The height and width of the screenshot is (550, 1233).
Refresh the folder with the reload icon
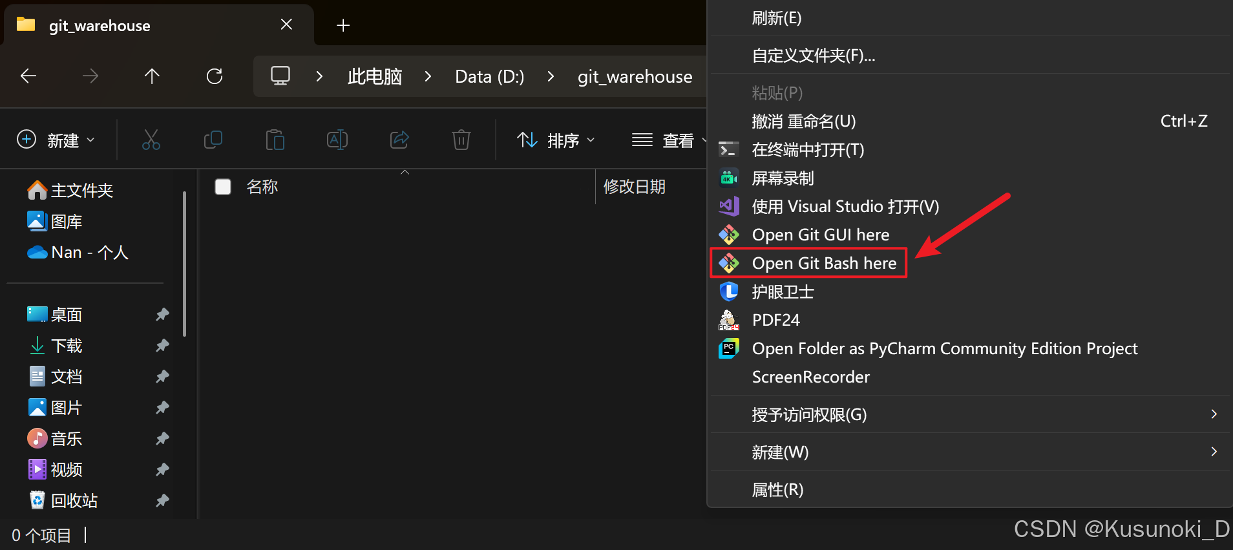215,76
